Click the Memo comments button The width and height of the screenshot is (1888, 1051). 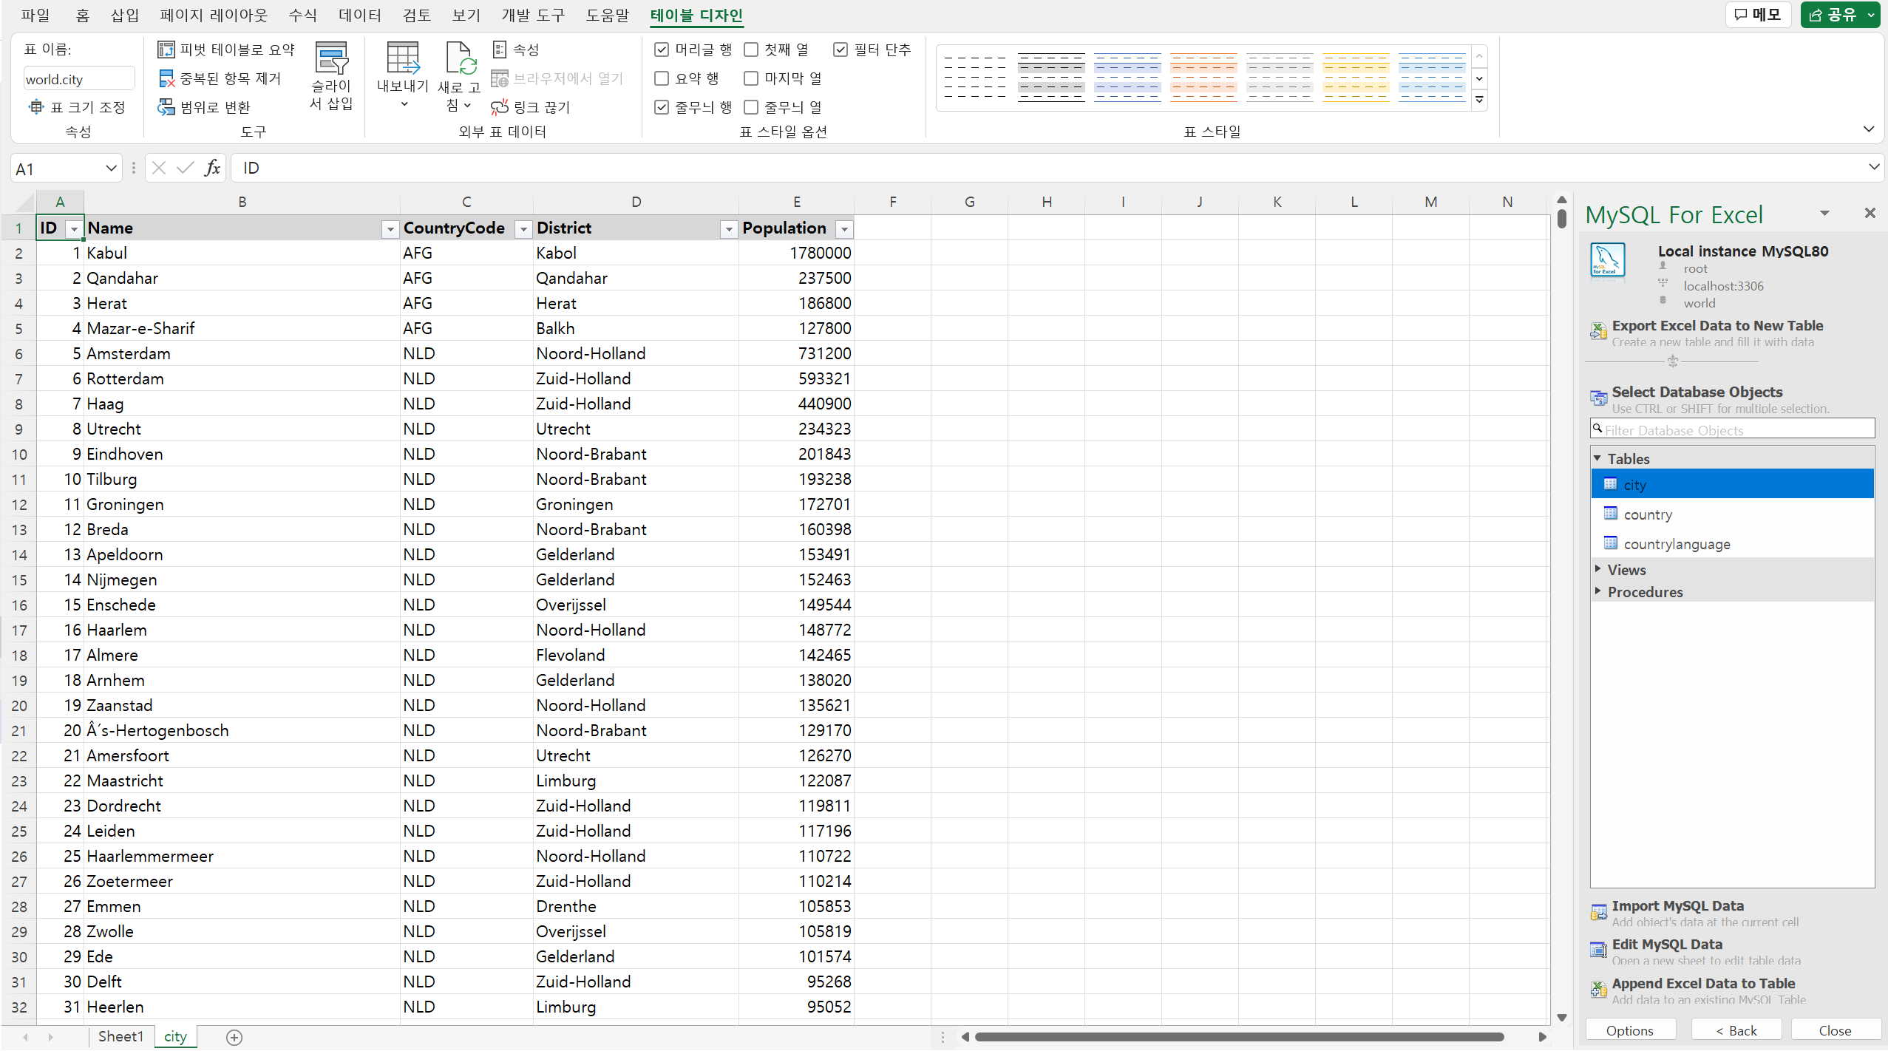coord(1758,15)
